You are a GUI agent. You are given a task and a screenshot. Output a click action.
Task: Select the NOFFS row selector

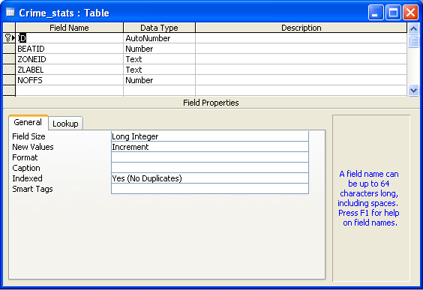(x=9, y=80)
